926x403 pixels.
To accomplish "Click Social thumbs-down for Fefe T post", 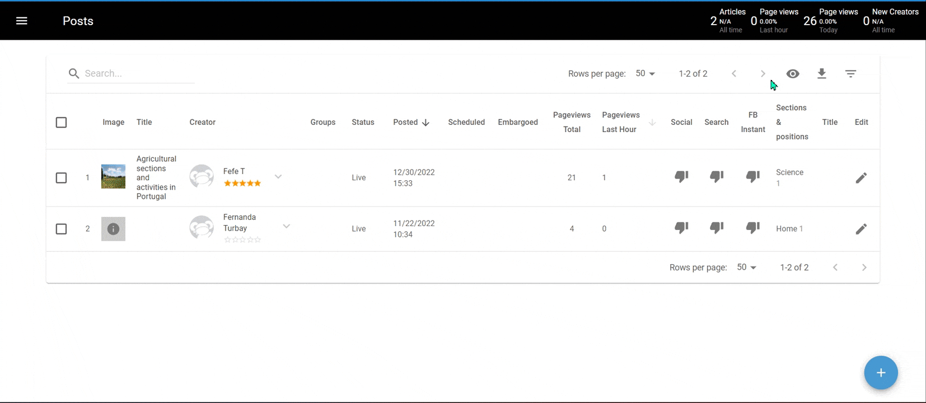I will [x=681, y=177].
